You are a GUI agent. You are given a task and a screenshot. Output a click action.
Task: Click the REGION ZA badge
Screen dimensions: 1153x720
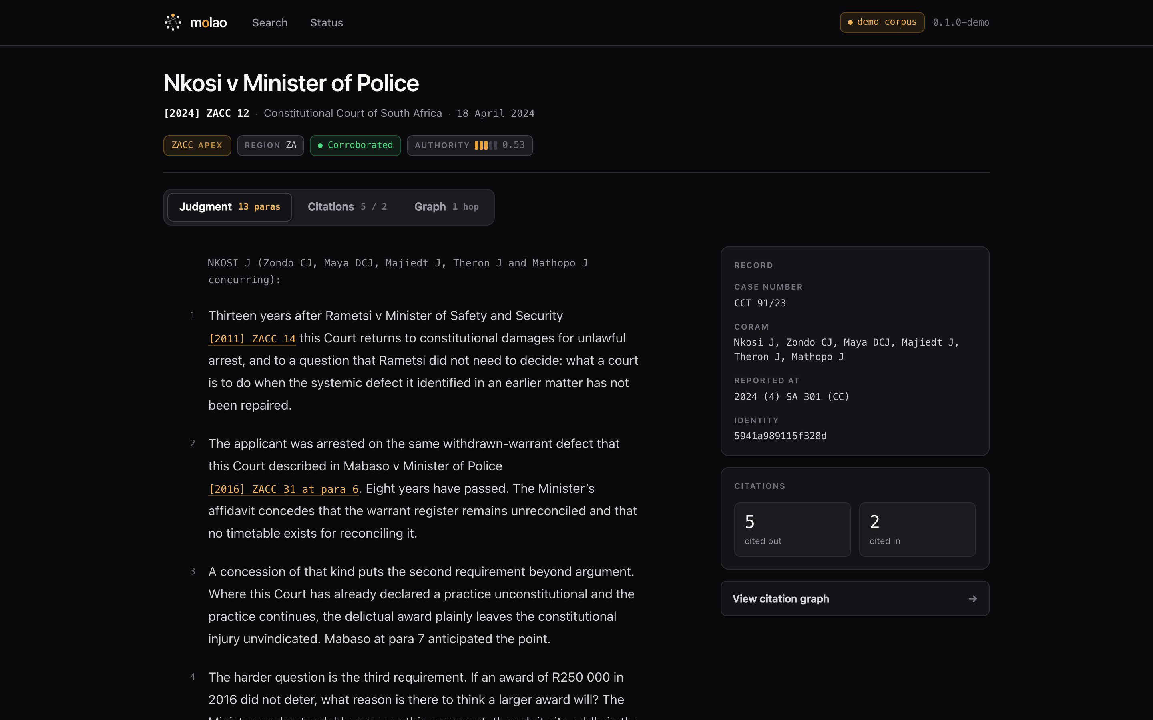tap(271, 145)
